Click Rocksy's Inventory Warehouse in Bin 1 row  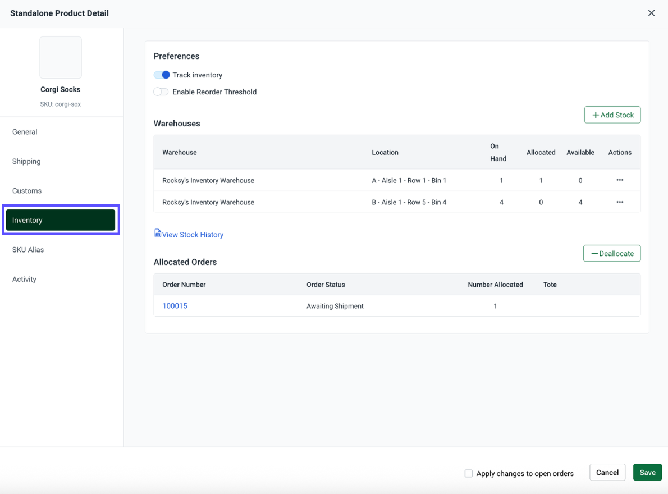(208, 181)
